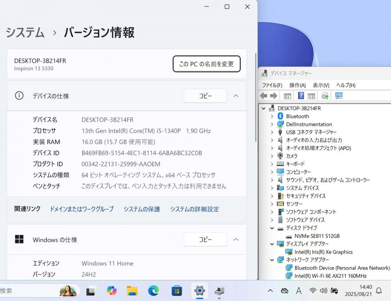Select the camera (カメラ) device icon
This screenshot has height=301, width=391.
click(280, 156)
